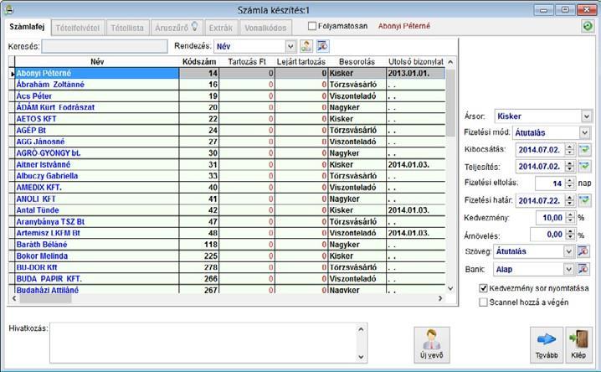Viewport: 601px width, 372px height.
Task: Click the Fizetési határ date stepper
Action: click(570, 200)
